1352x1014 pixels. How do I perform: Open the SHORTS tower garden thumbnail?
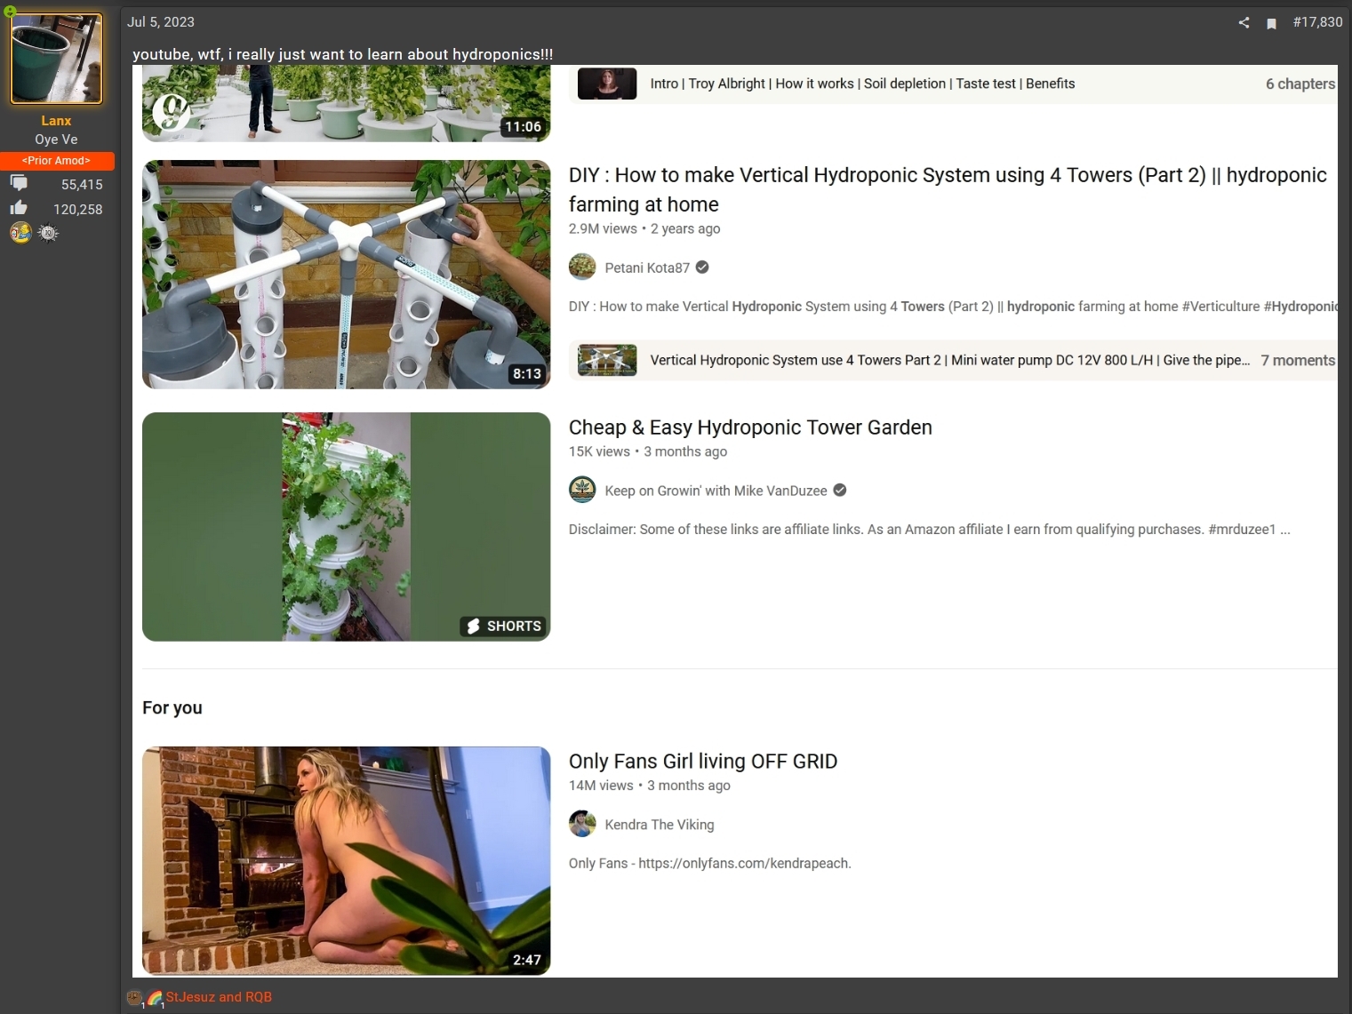(346, 527)
